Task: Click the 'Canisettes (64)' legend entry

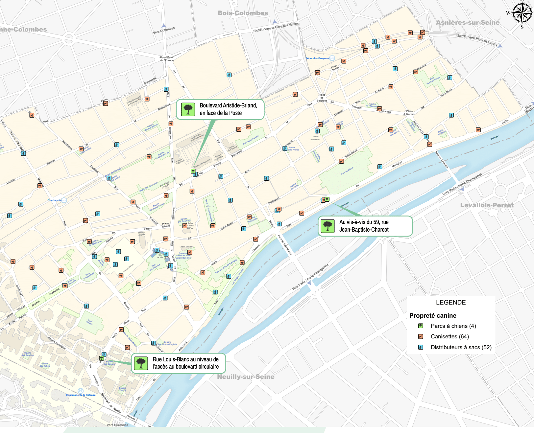Action: [450, 336]
